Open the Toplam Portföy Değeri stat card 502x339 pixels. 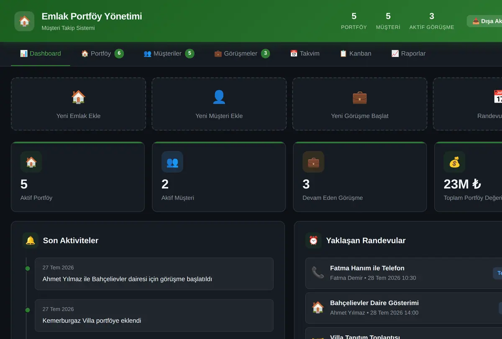(468, 177)
